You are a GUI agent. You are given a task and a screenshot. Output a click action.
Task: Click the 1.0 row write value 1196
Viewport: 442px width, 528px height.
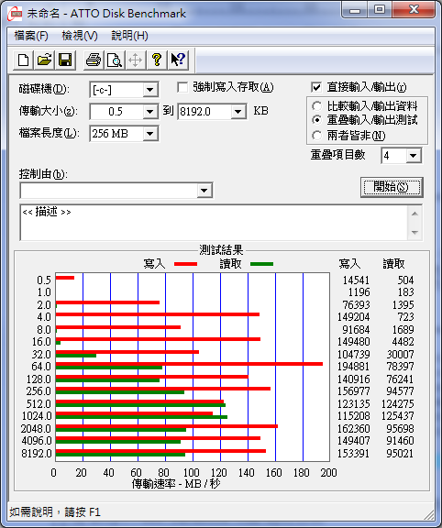(359, 292)
